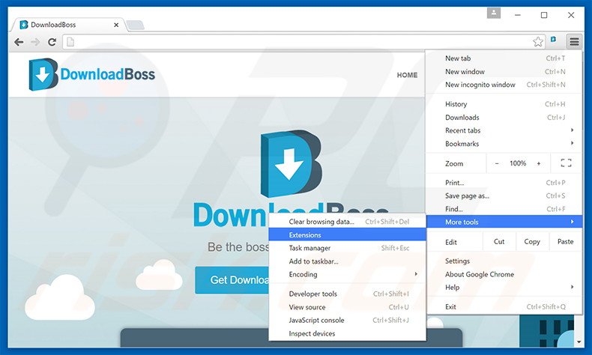The image size is (592, 355).
Task: Open History from the menu
Action: tap(504, 104)
